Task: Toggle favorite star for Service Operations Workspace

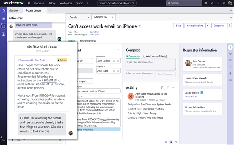Action: [133, 3]
